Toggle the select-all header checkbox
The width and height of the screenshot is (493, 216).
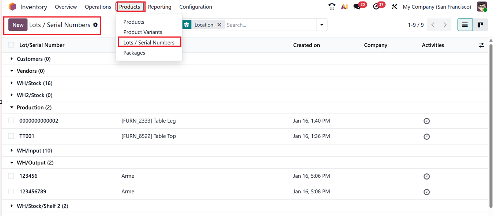click(x=11, y=45)
